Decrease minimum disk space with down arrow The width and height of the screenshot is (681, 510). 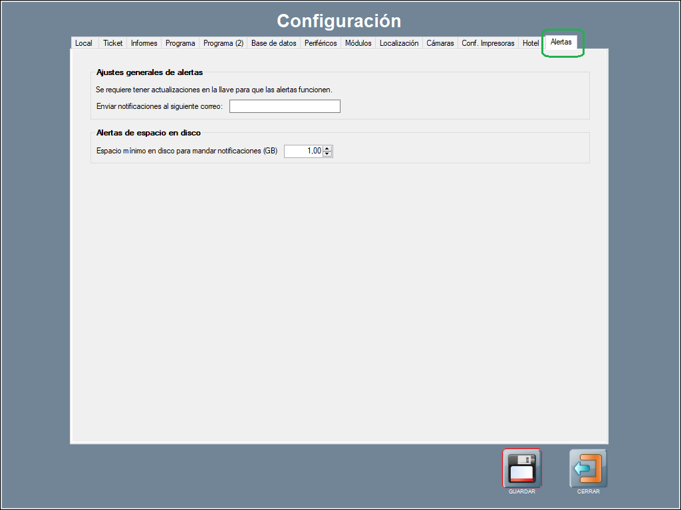pos(327,154)
